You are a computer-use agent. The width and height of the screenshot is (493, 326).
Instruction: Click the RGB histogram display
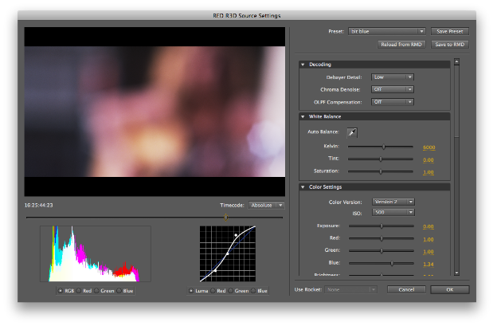pos(96,253)
